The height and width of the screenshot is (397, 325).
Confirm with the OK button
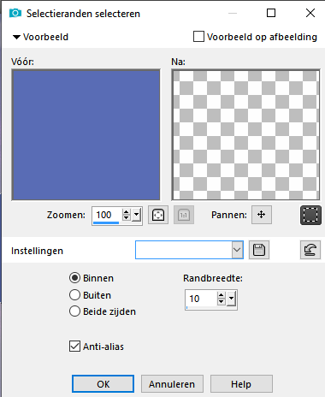[x=103, y=384]
